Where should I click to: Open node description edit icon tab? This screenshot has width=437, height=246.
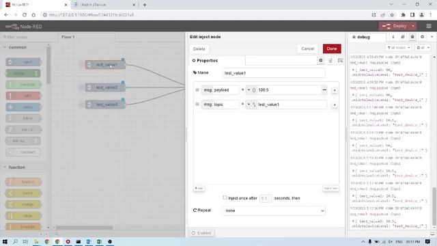[x=330, y=61]
